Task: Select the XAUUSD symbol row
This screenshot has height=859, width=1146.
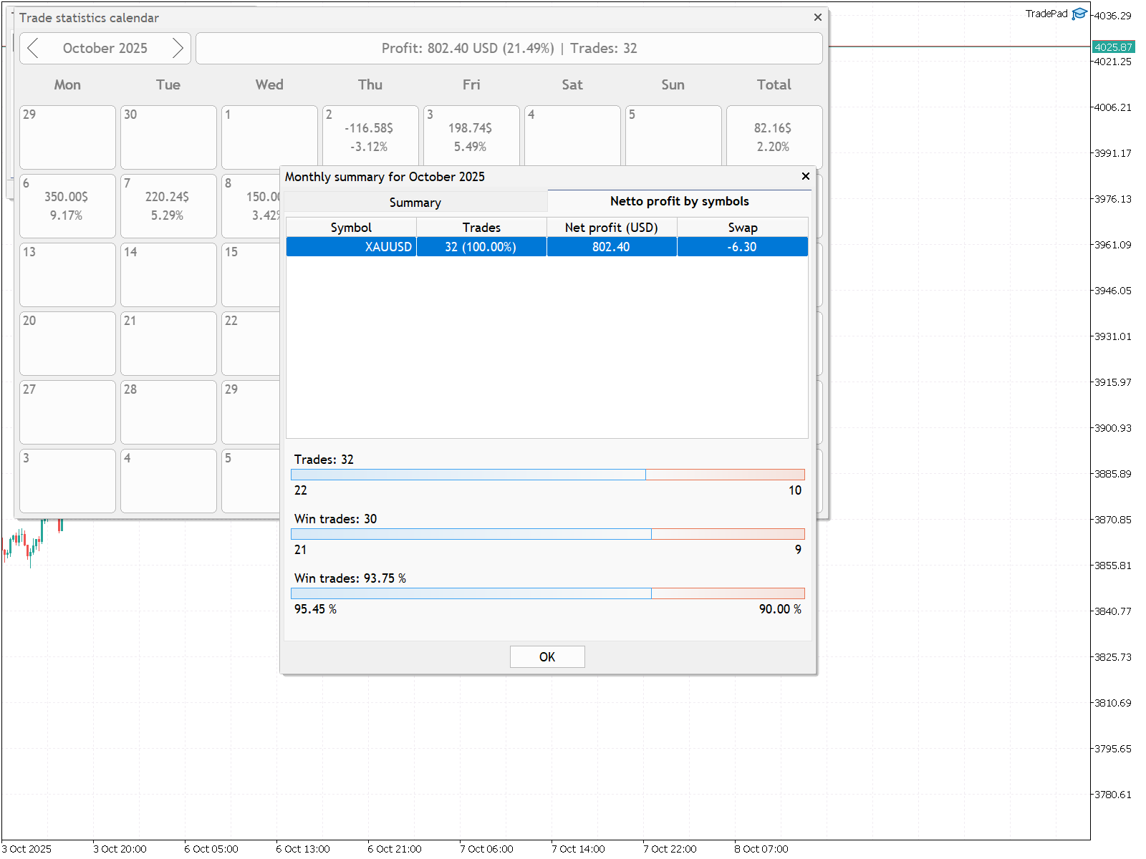Action: (547, 247)
